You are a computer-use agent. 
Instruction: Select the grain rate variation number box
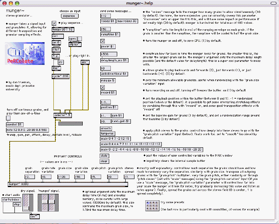(x=46, y=177)
